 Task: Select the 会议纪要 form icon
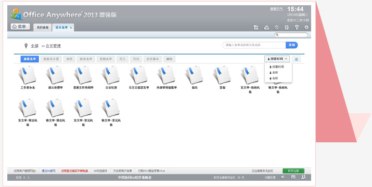(x=111, y=75)
